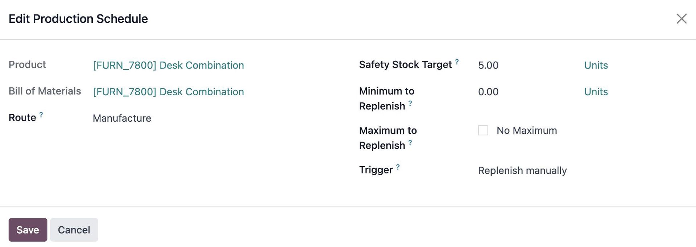
Task: Open the Bill of Materials Desk Combination link
Action: point(168,92)
